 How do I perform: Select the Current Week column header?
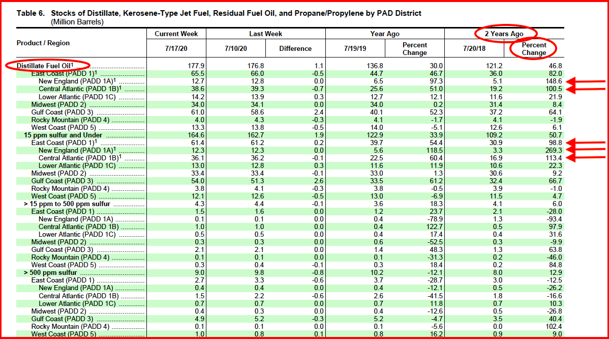point(175,34)
